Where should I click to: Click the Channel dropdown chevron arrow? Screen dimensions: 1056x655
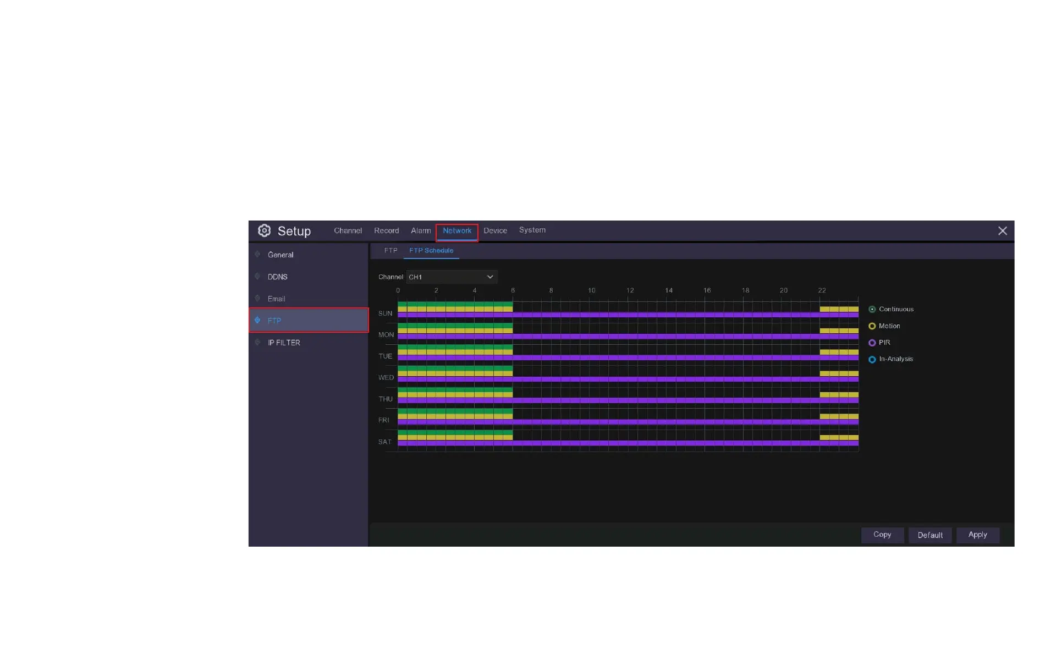point(490,277)
